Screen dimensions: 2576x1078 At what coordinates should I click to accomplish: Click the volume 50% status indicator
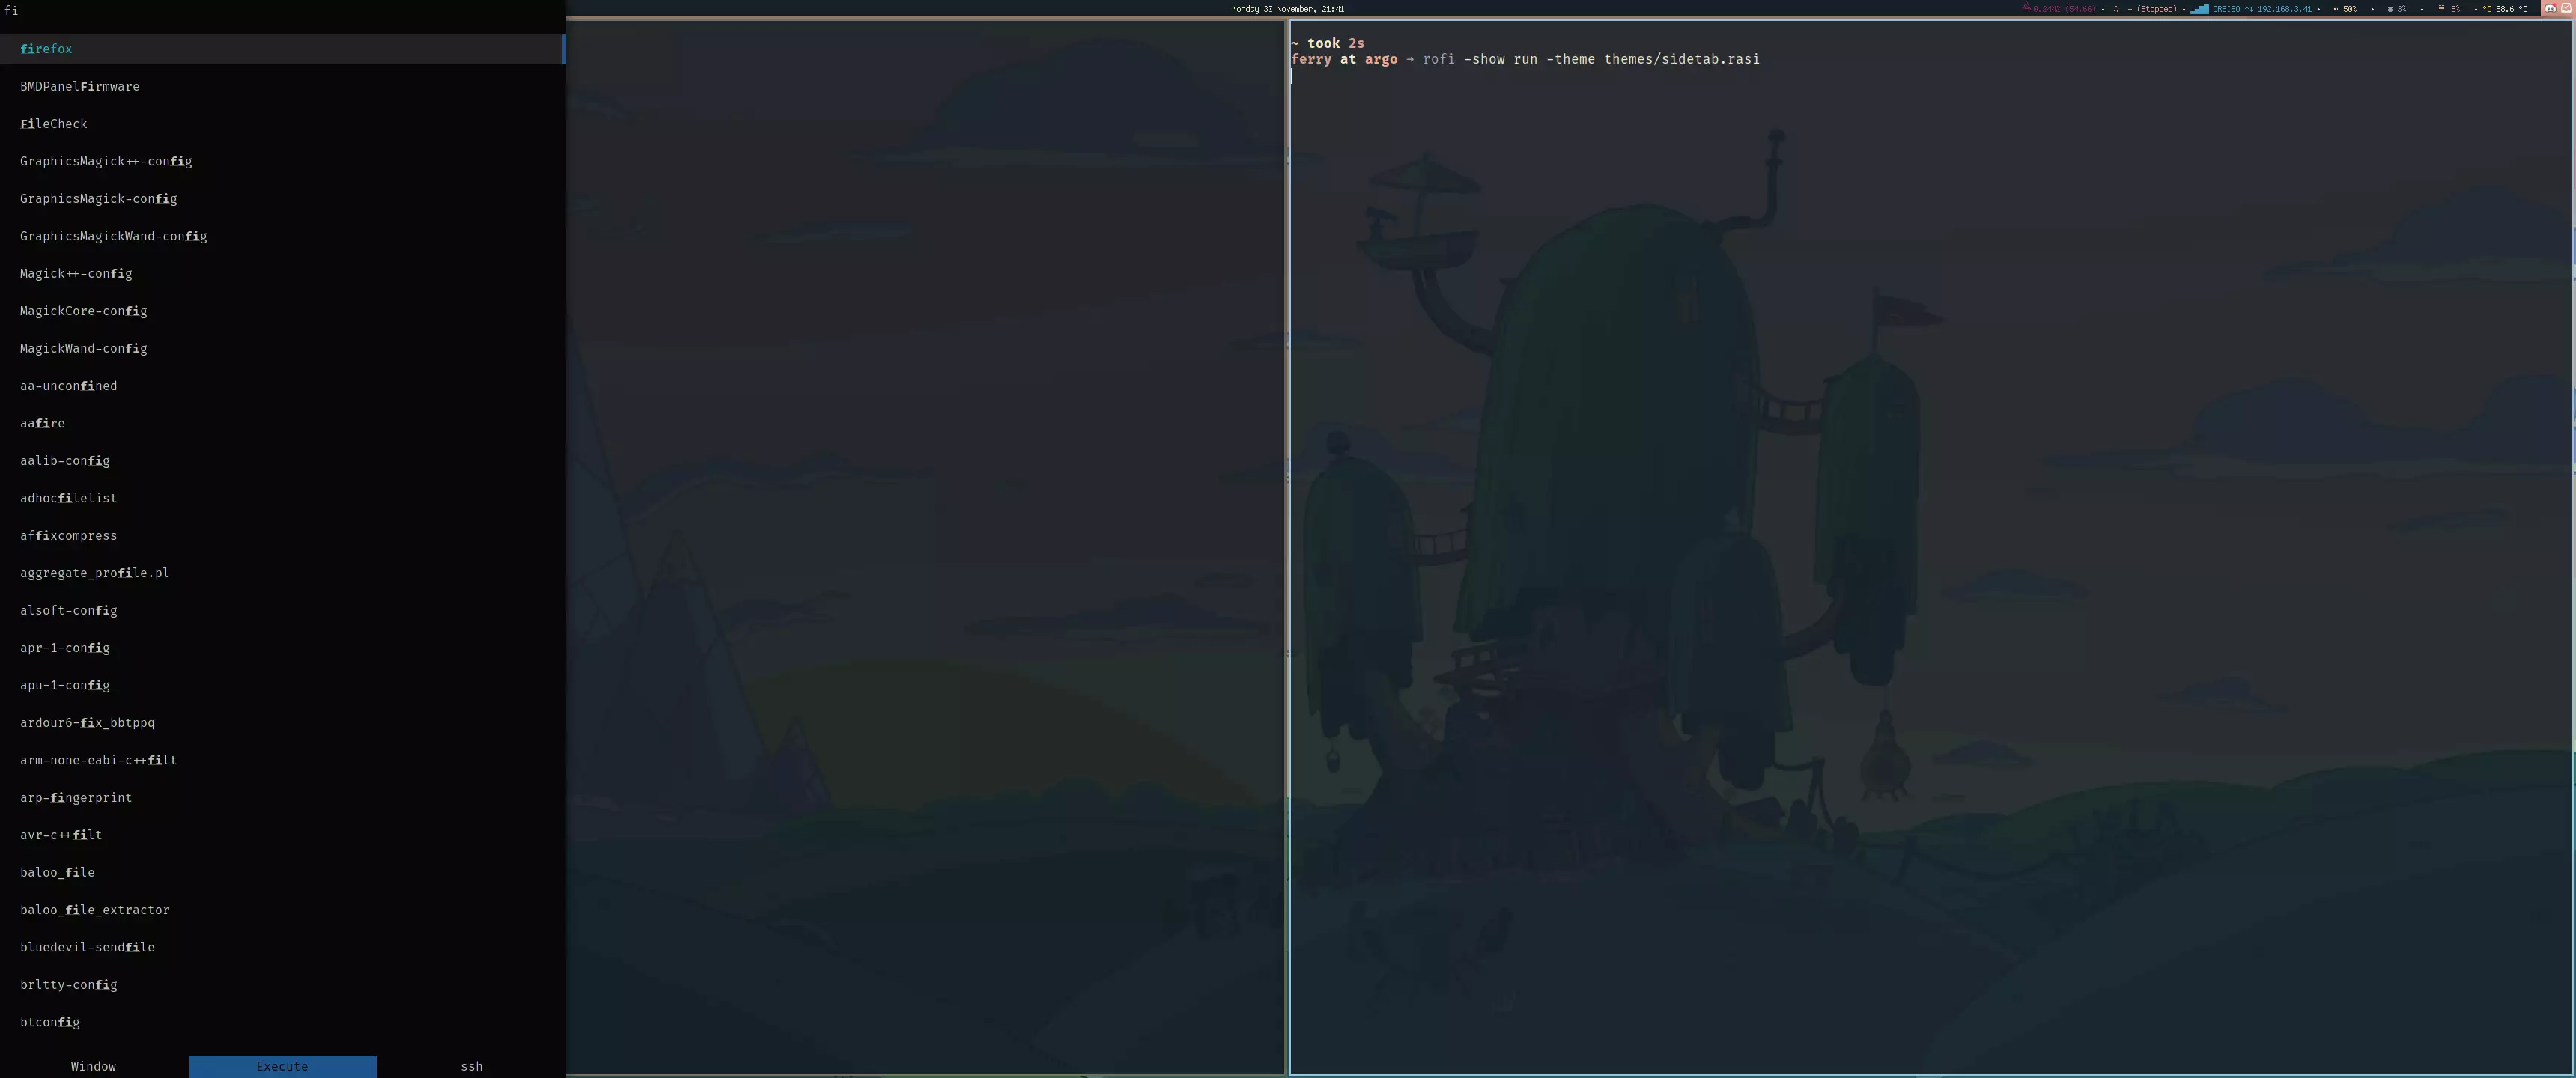[2345, 9]
